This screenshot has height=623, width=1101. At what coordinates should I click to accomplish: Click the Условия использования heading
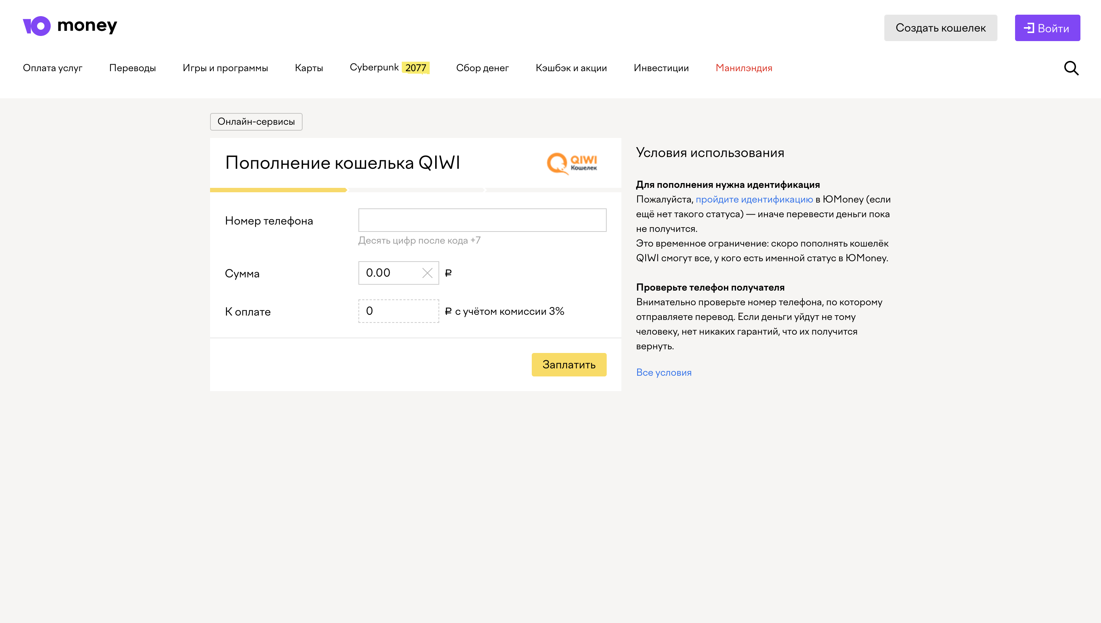pos(710,153)
